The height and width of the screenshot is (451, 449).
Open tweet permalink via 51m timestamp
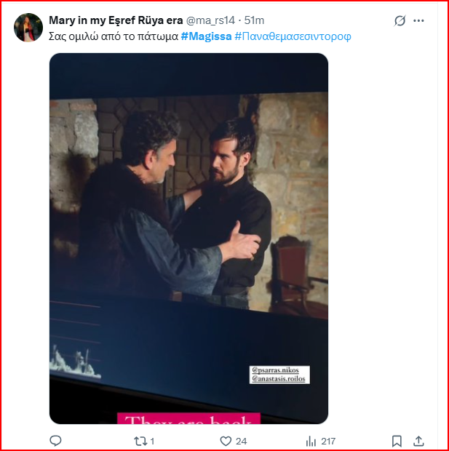(255, 20)
